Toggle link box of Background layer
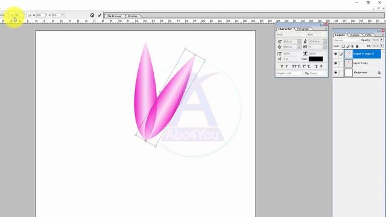This screenshot has height=217, width=386. tap(341, 73)
